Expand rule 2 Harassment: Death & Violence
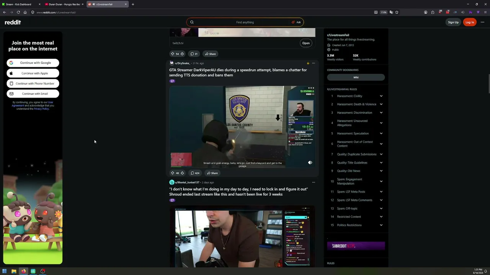Screen dimensions: 490x275 click(x=381, y=104)
